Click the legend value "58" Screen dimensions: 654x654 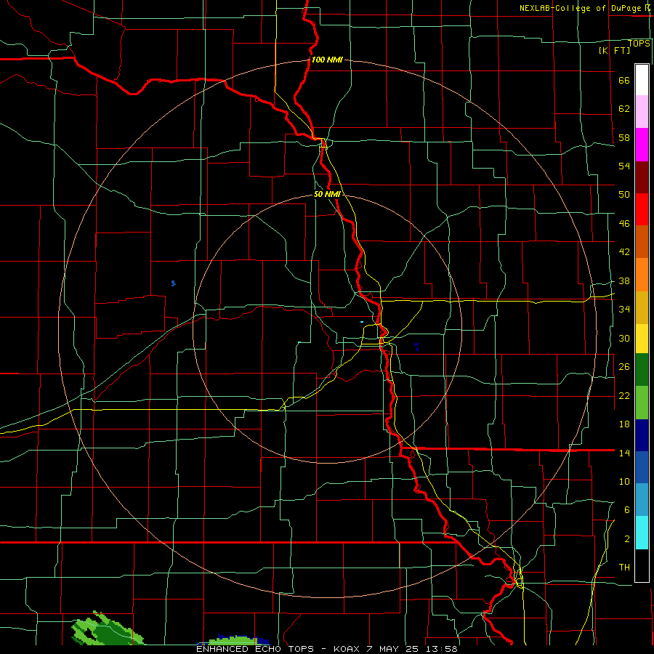tap(624, 137)
